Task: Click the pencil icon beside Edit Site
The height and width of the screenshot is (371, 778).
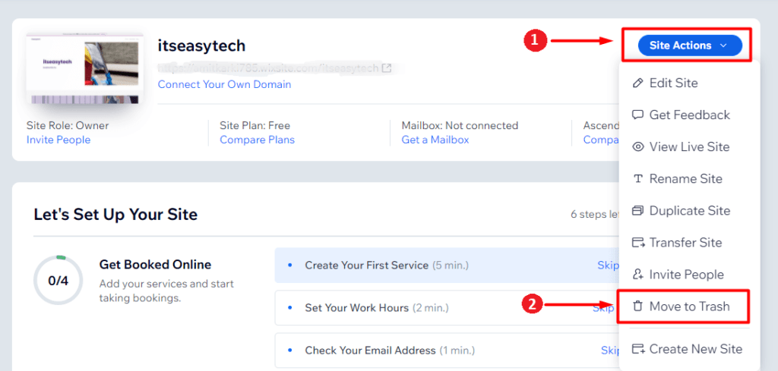Action: [x=637, y=83]
